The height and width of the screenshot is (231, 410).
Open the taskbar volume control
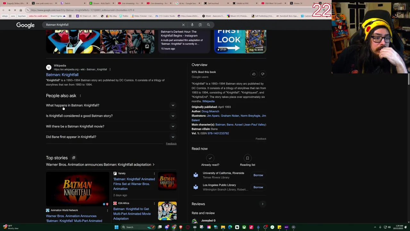click(389, 227)
